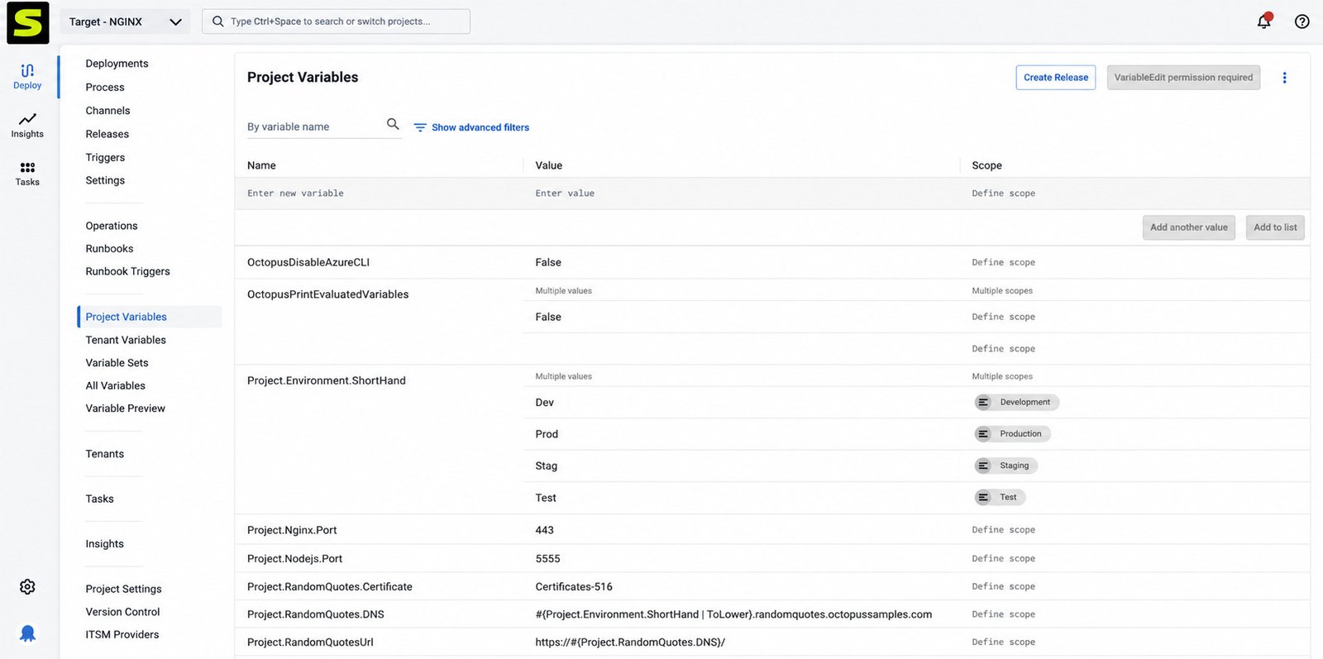
Task: Click the https://#{Project.RandomQuotes.DNS}/ value
Action: point(630,642)
